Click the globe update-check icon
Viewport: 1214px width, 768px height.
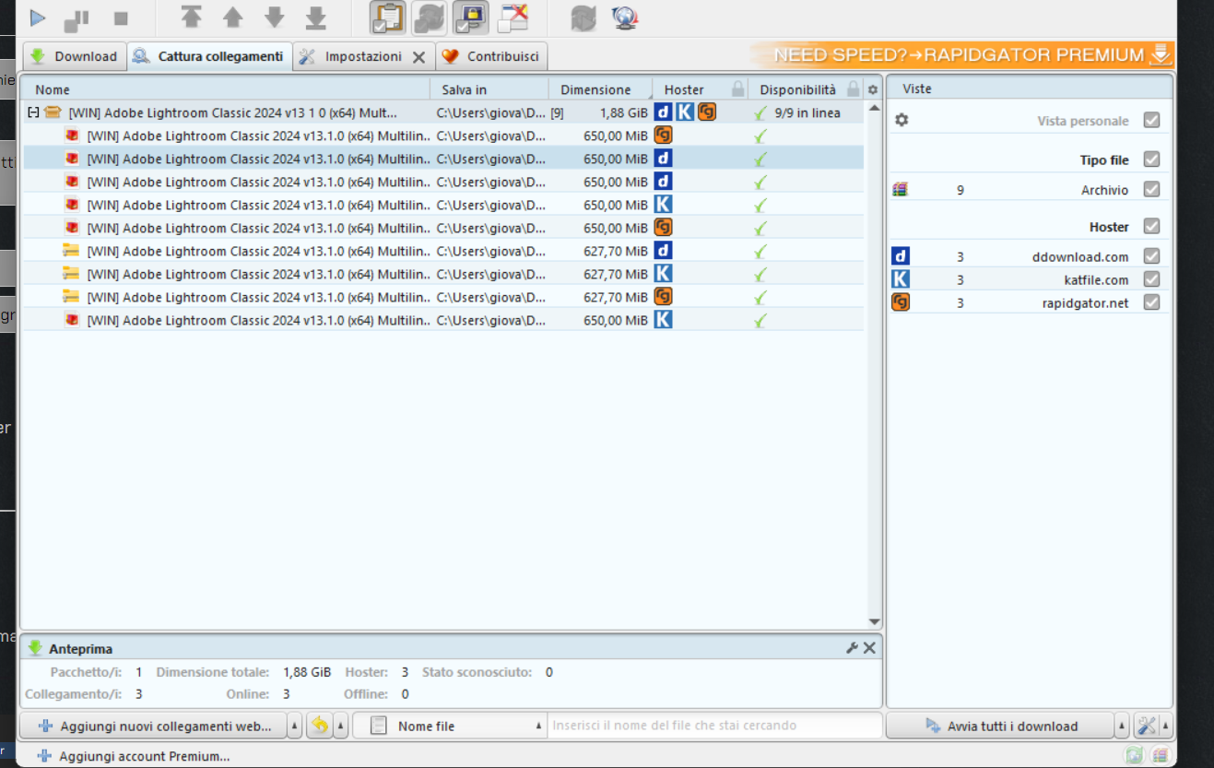coord(625,18)
